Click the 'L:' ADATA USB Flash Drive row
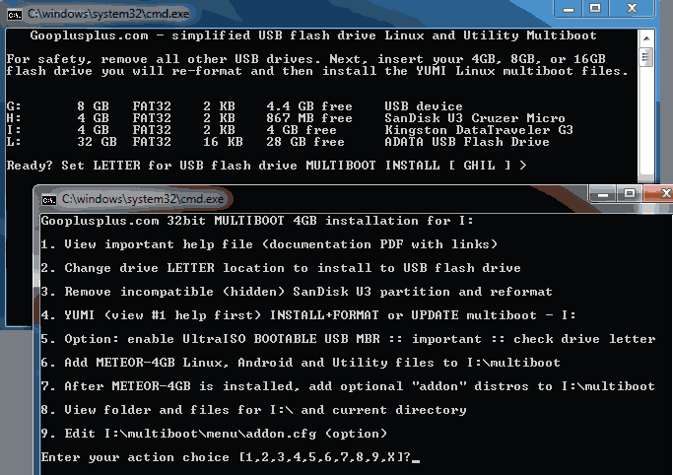The width and height of the screenshot is (673, 475). [x=278, y=142]
